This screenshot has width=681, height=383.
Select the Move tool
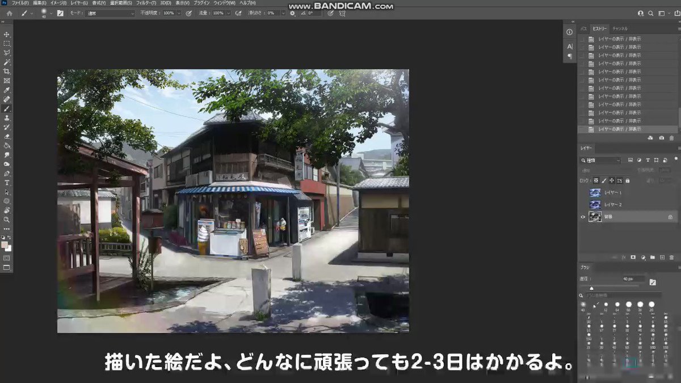[7, 34]
